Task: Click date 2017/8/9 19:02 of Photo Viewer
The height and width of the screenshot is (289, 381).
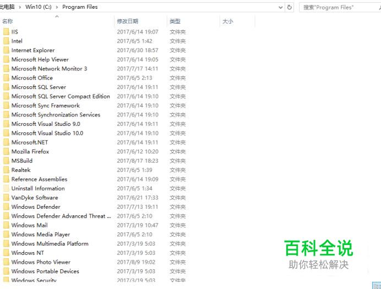Action: tap(136, 262)
